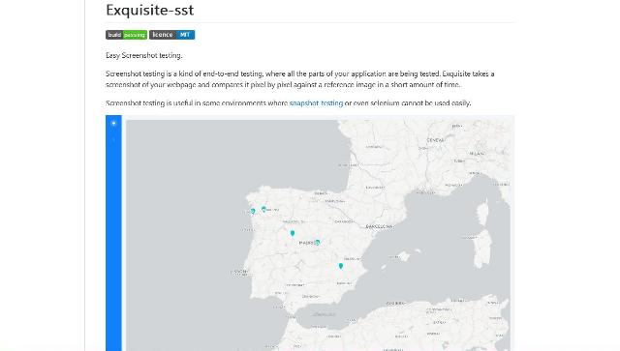
Task: Click the white pin icon in blue sidebar
Action: click(x=113, y=123)
